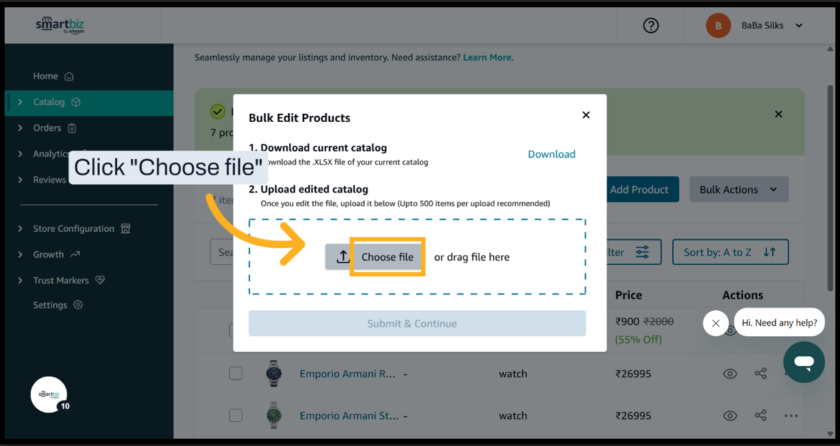Go to Settings in the sidebar
The height and width of the screenshot is (446, 840).
click(x=51, y=305)
